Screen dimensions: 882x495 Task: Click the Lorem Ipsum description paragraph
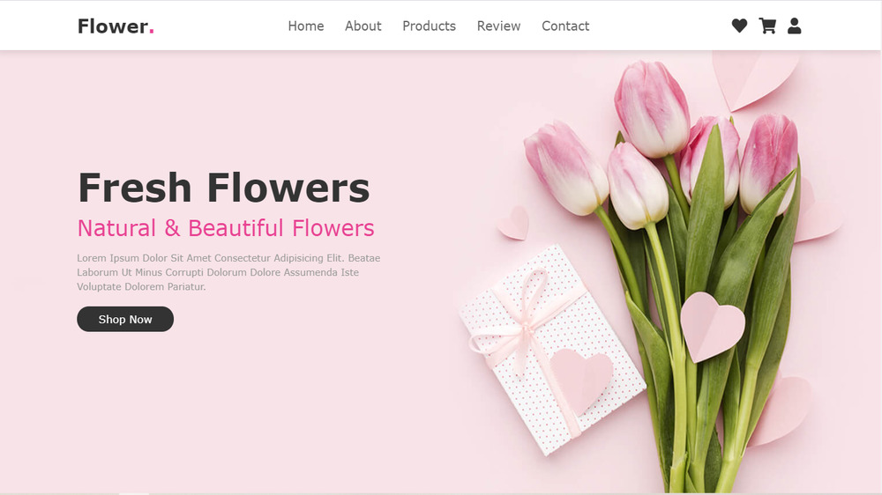(x=228, y=272)
